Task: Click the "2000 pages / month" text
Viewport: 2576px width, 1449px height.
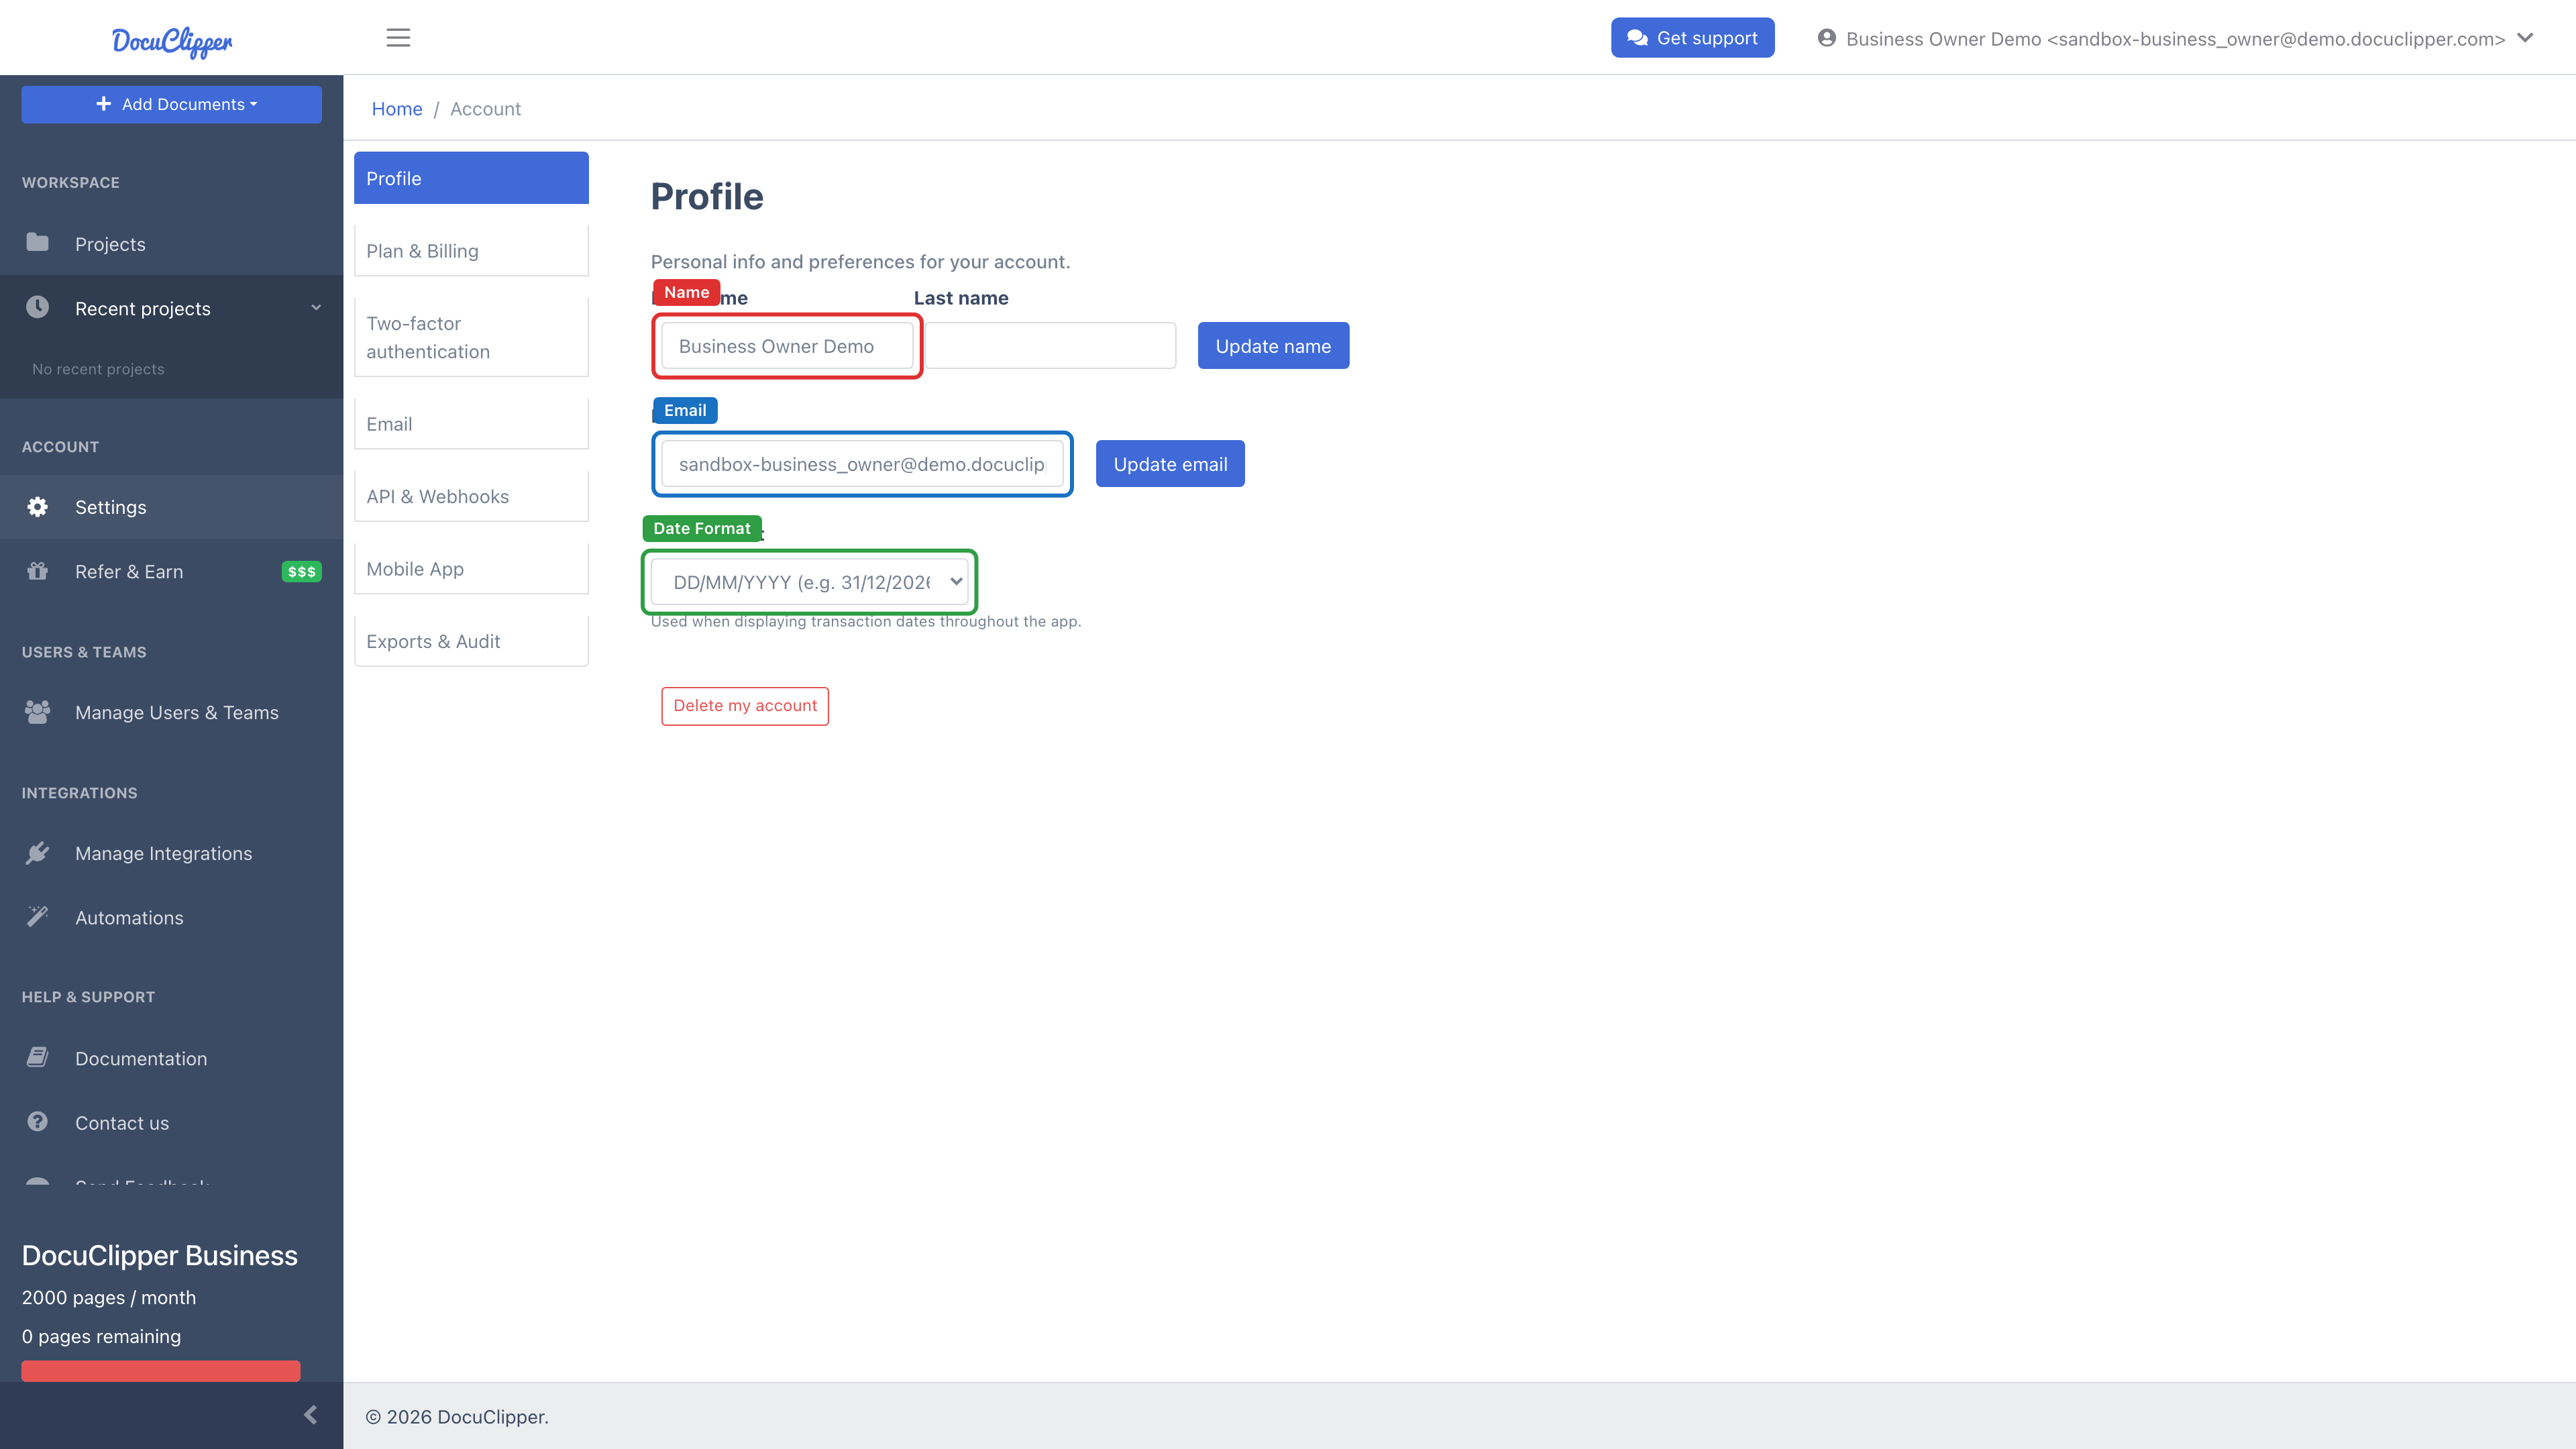Action: [x=109, y=1298]
